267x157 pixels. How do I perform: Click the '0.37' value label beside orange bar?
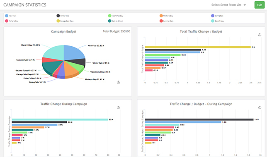(164, 68)
